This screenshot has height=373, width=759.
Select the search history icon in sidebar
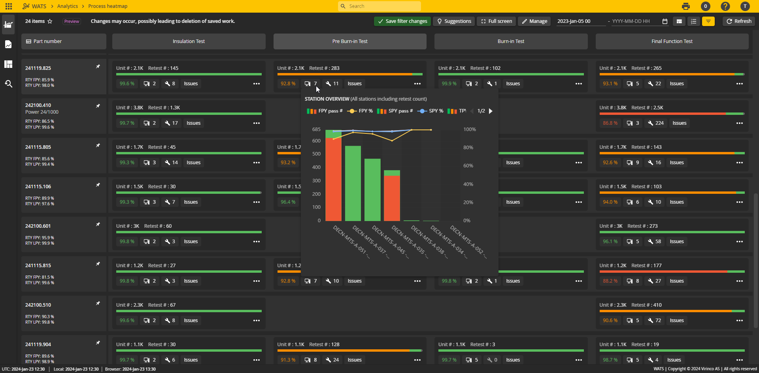(x=8, y=84)
